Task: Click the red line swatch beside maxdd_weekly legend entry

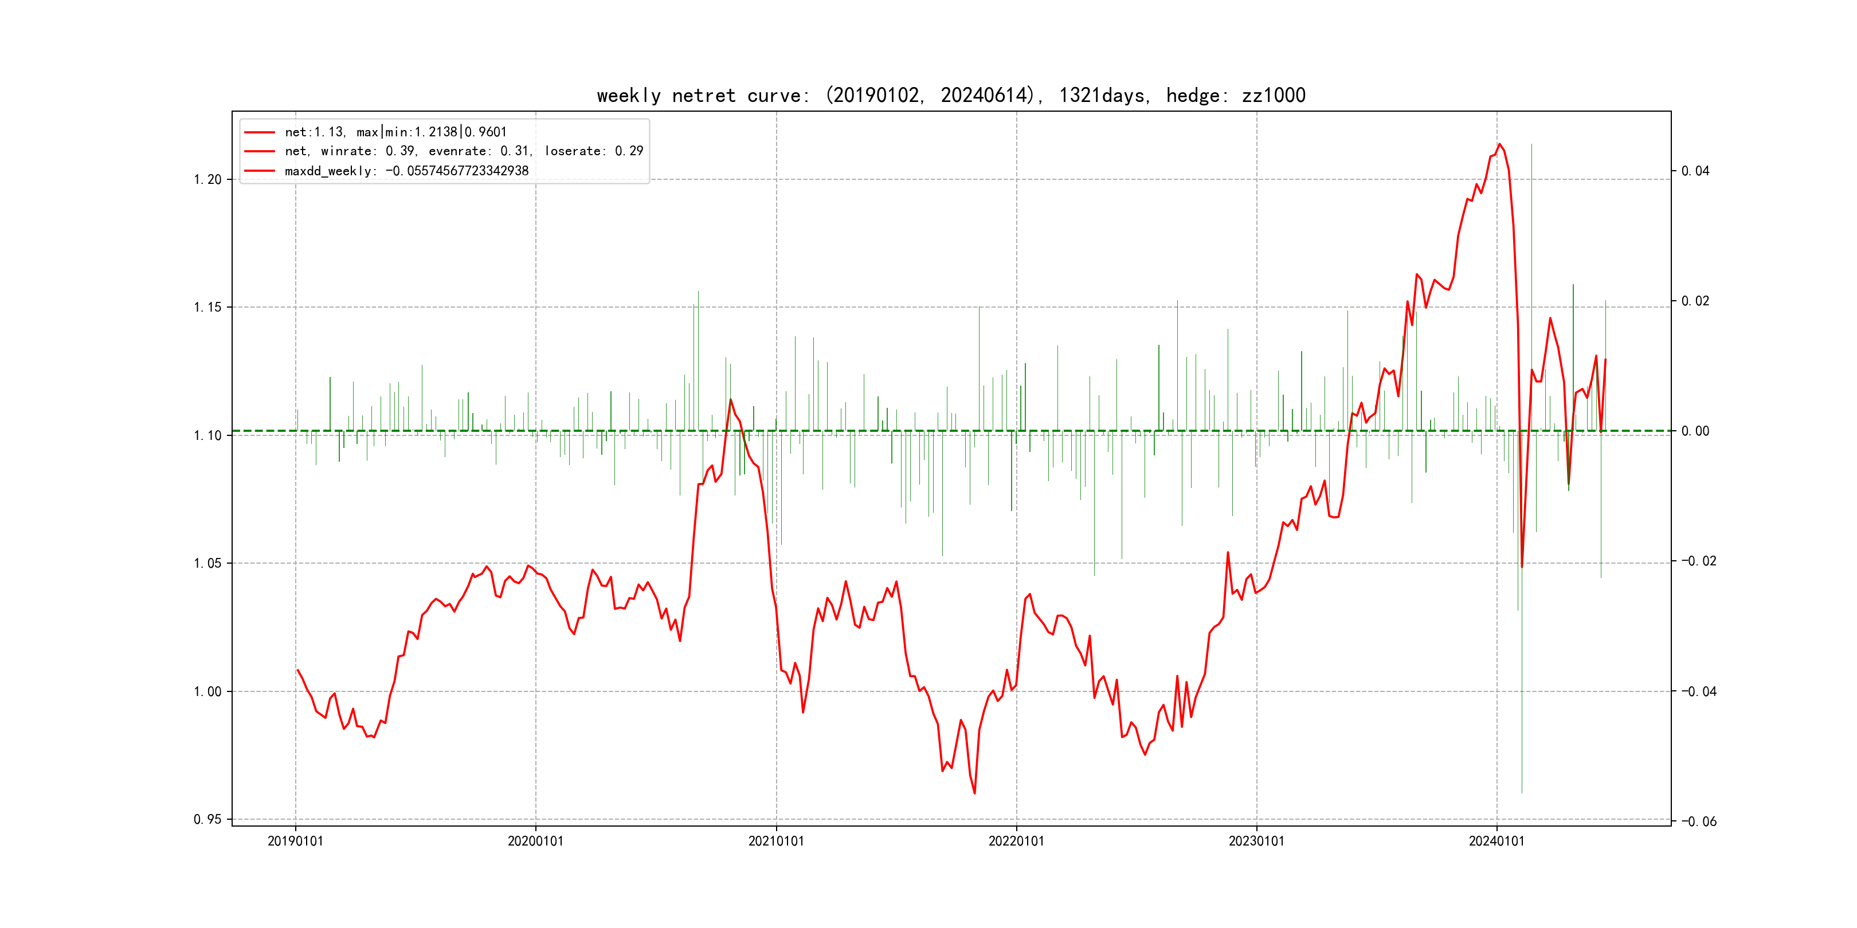Action: coord(260,171)
